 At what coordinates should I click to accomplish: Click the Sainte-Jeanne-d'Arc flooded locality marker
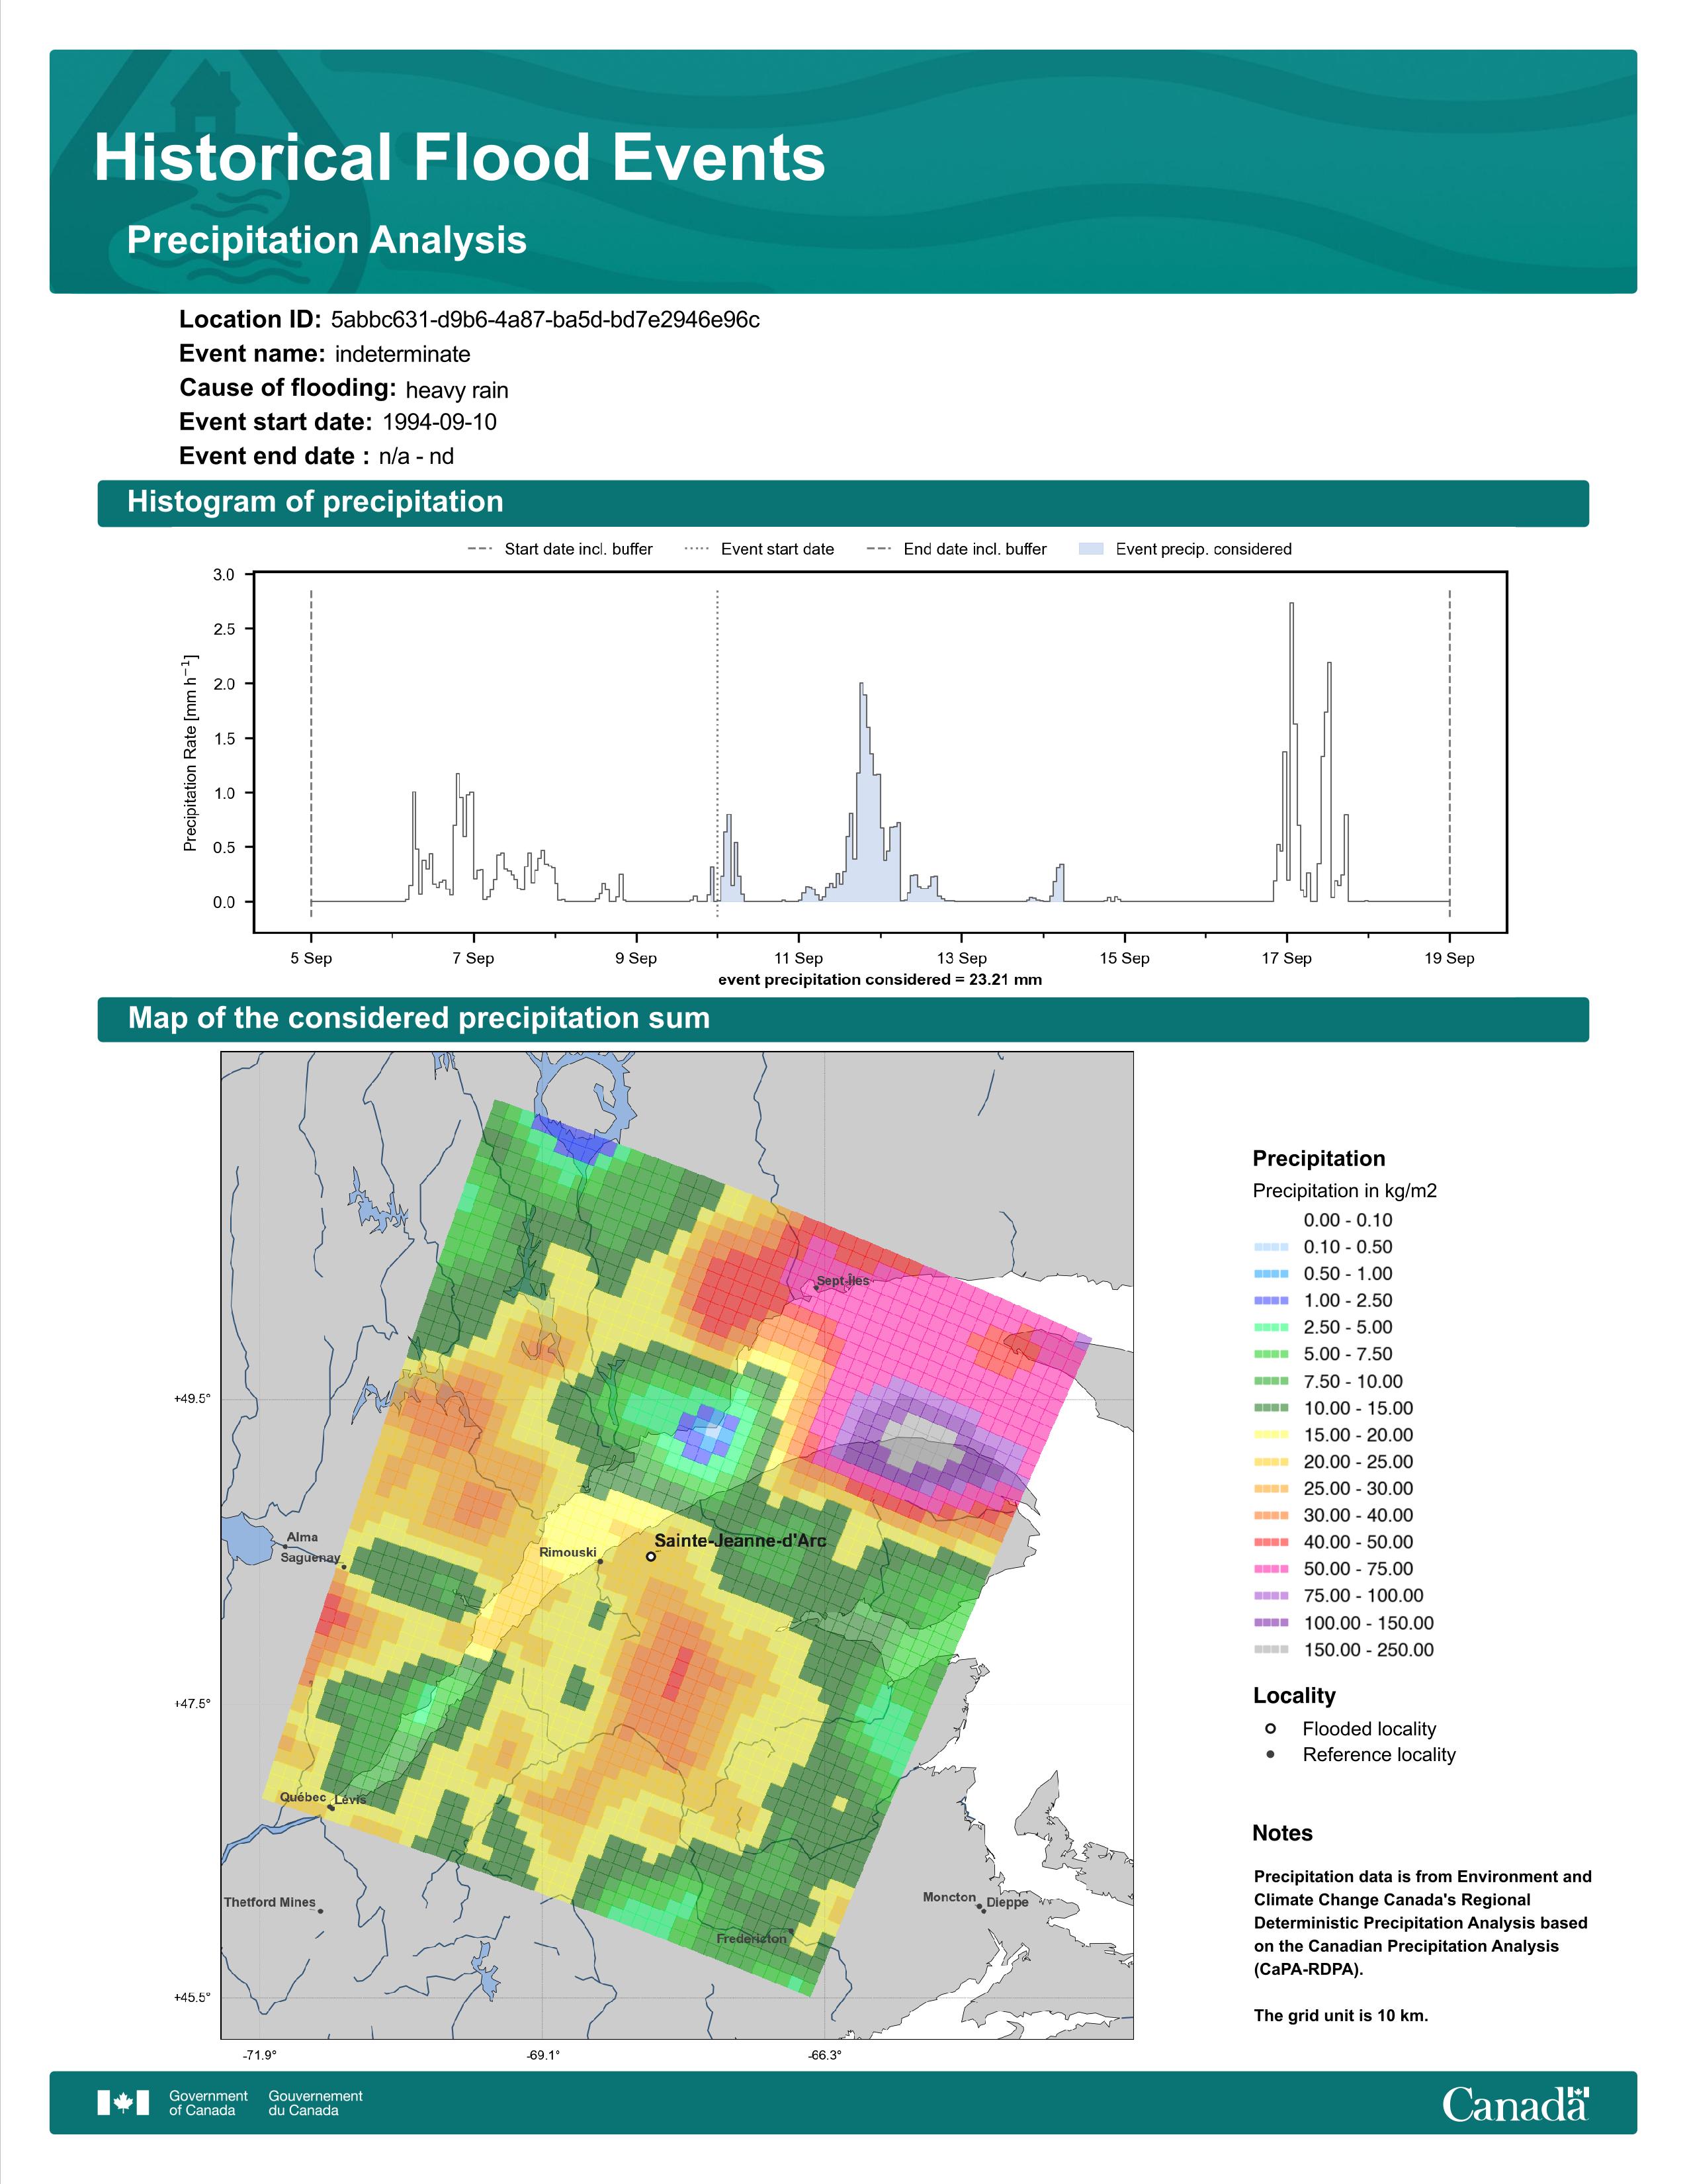(x=650, y=1556)
